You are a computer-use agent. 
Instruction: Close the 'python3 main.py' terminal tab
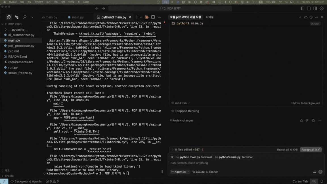click(130, 17)
